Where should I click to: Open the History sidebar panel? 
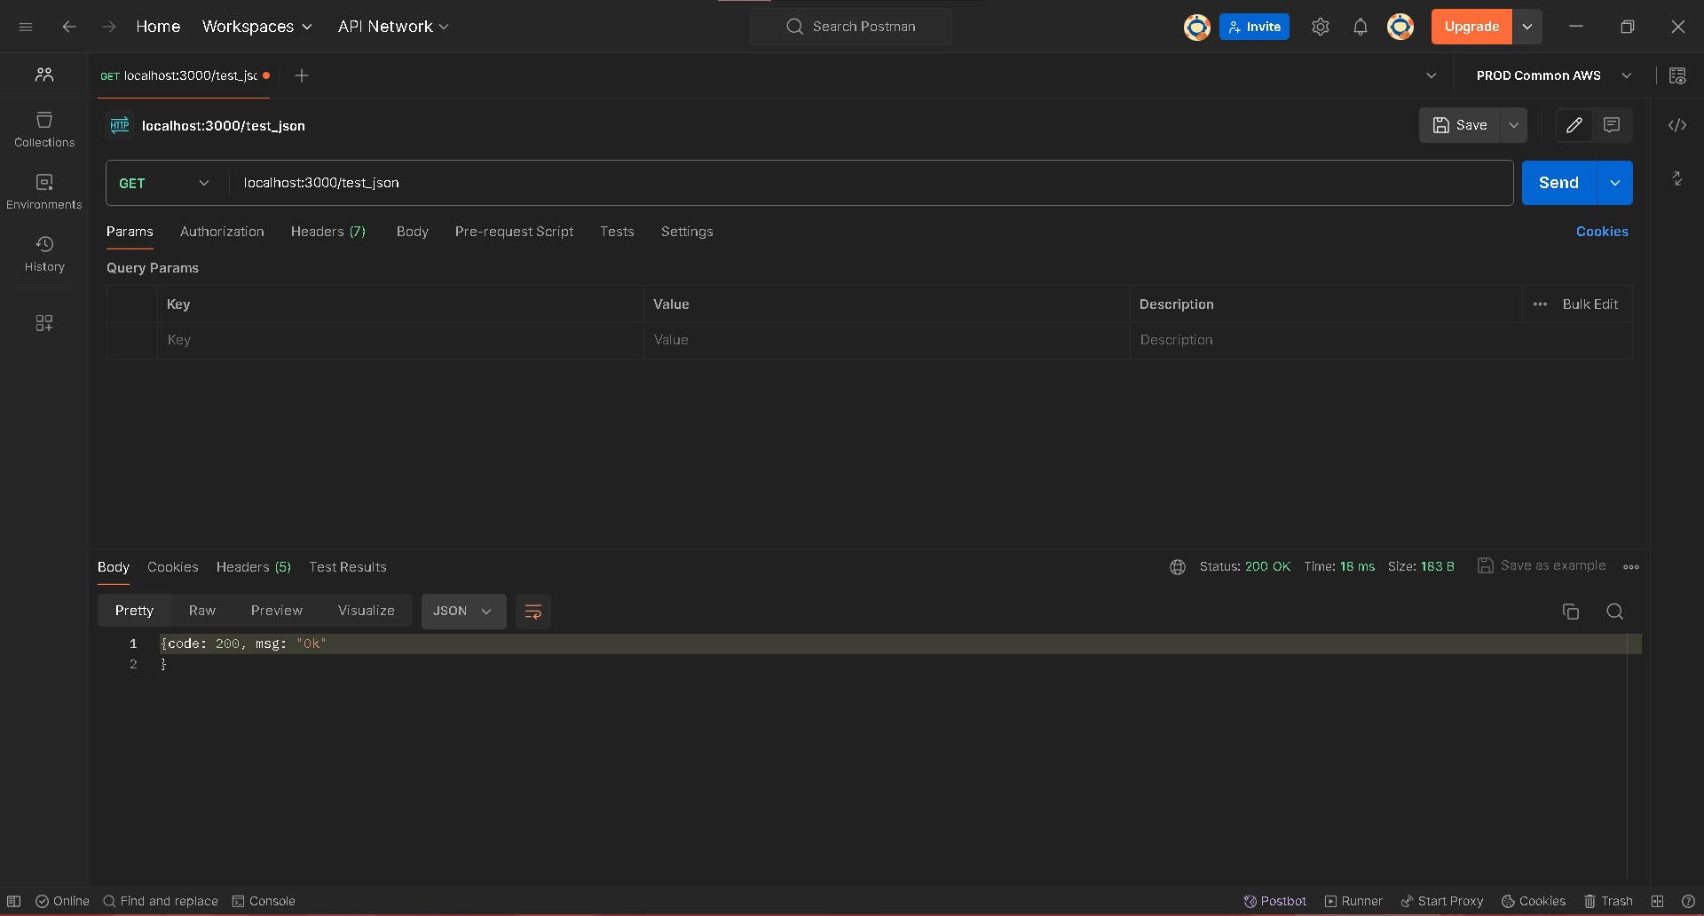click(43, 254)
